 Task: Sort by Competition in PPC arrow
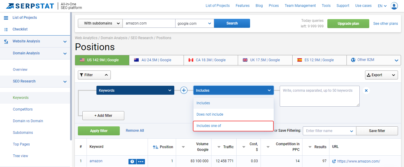tap(268, 147)
